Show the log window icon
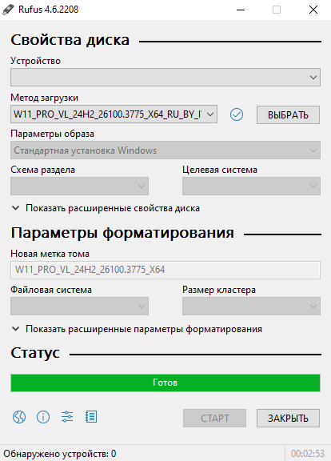Viewport: 331px width, 461px height. 91,417
